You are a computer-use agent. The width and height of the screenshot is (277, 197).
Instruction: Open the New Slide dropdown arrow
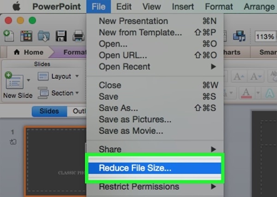click(x=28, y=80)
